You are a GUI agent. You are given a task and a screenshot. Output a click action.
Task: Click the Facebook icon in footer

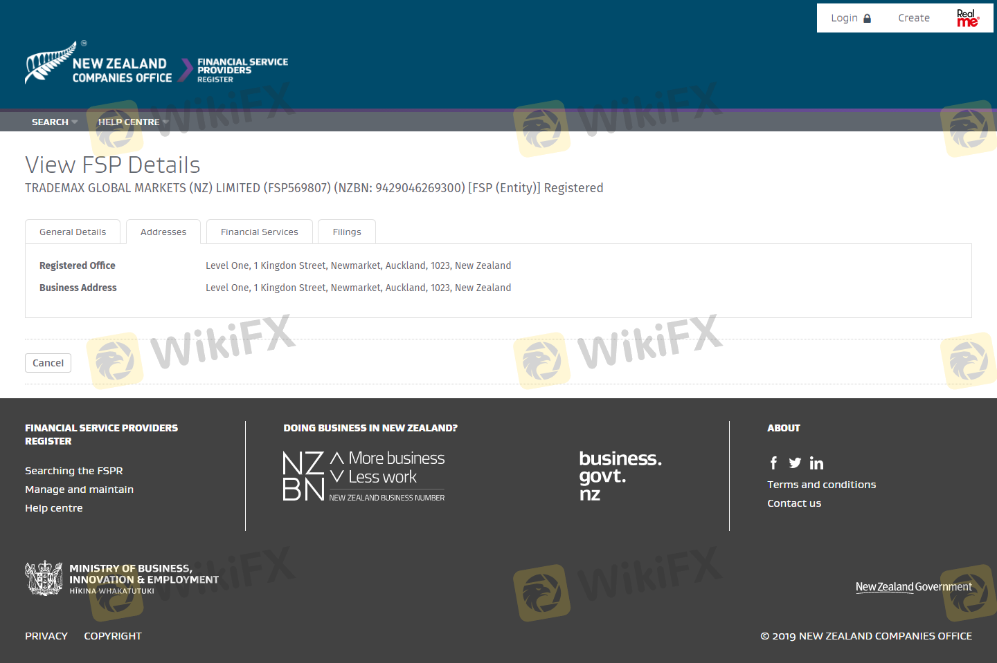[x=773, y=463]
